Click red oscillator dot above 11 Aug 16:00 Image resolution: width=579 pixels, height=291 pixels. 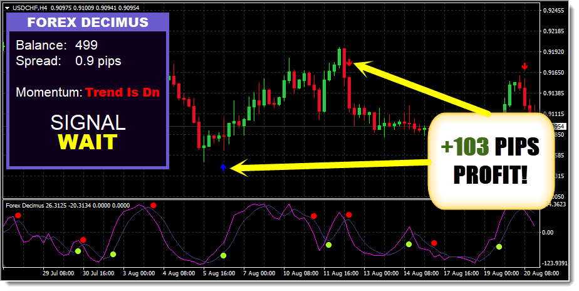point(349,215)
